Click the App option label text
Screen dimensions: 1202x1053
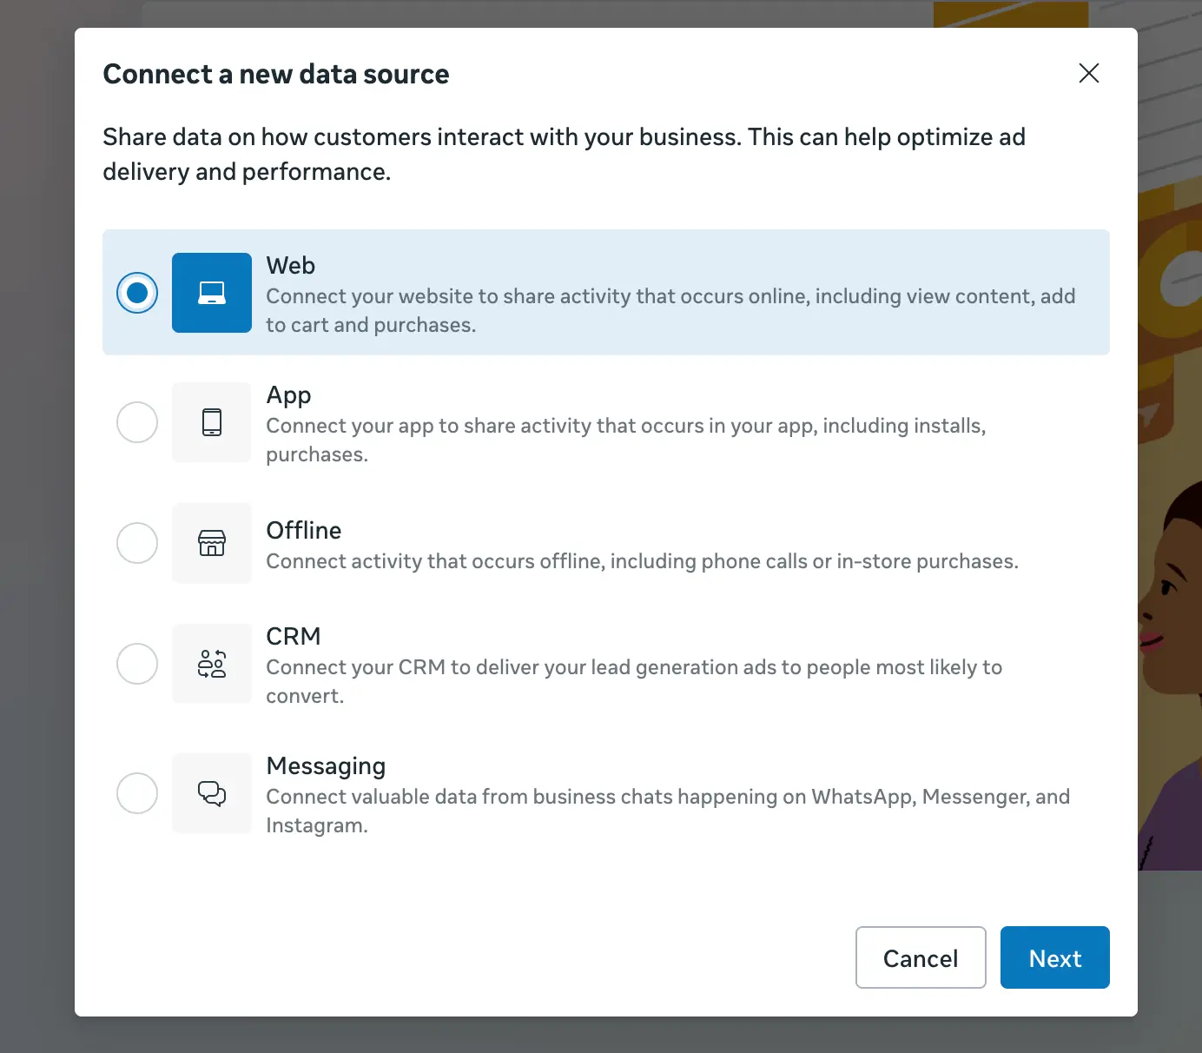pyautogui.click(x=287, y=394)
